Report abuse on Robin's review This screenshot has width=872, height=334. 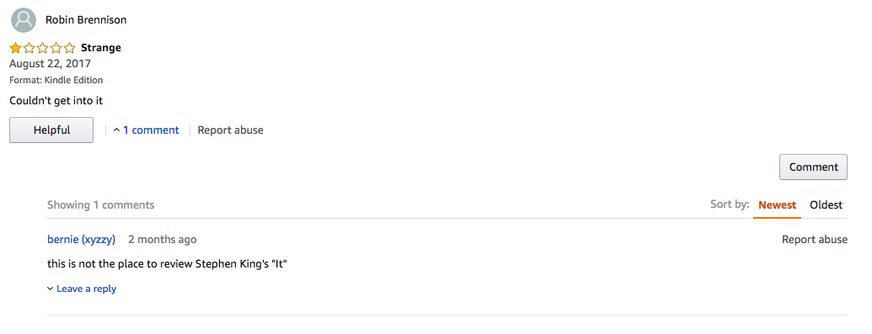pos(230,130)
